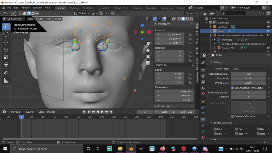Select the Cursor tool in the toolbar
Image resolution: width=272 pixels, height=153 pixels.
[x=6, y=34]
